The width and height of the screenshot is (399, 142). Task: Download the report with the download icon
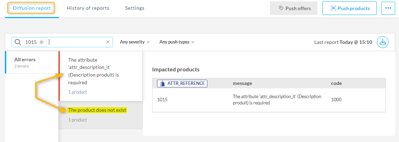(383, 42)
